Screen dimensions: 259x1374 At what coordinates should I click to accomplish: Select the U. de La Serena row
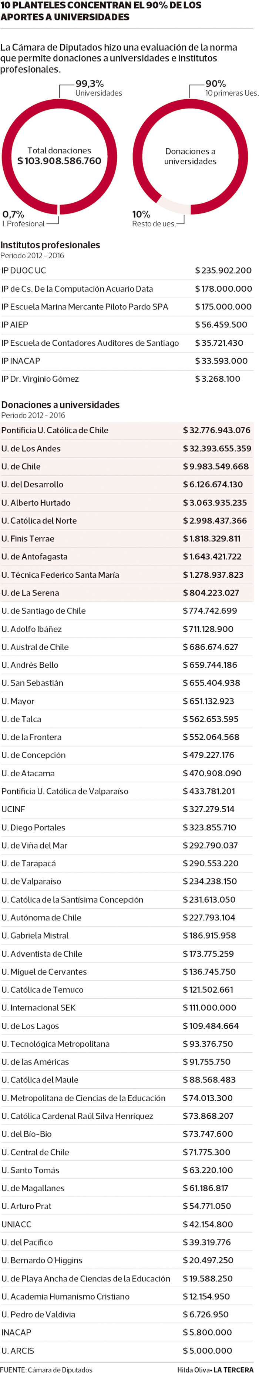pos(126,593)
